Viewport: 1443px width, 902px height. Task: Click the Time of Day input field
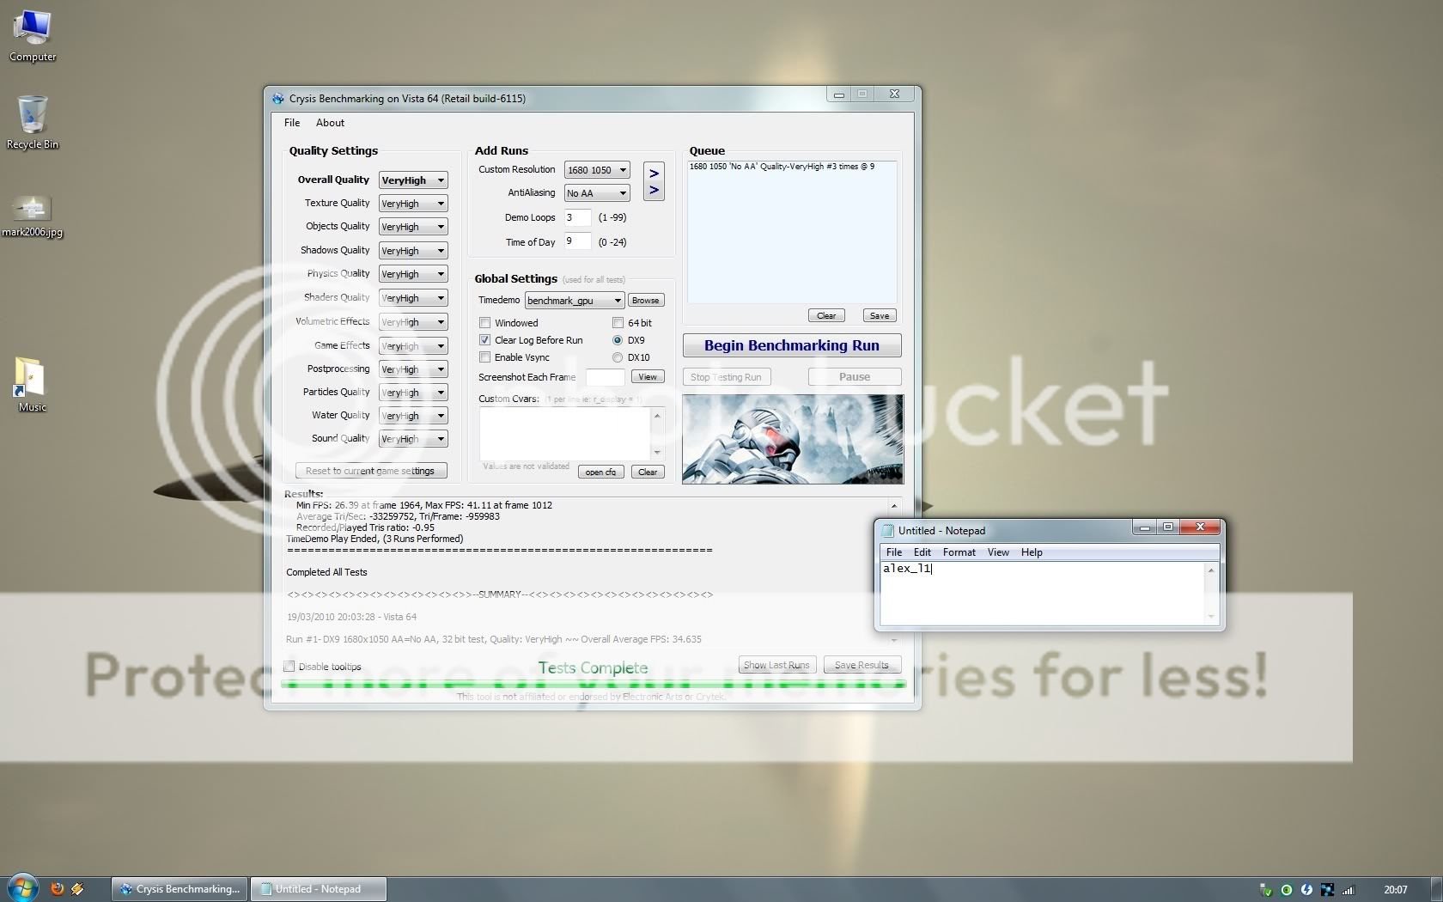577,241
